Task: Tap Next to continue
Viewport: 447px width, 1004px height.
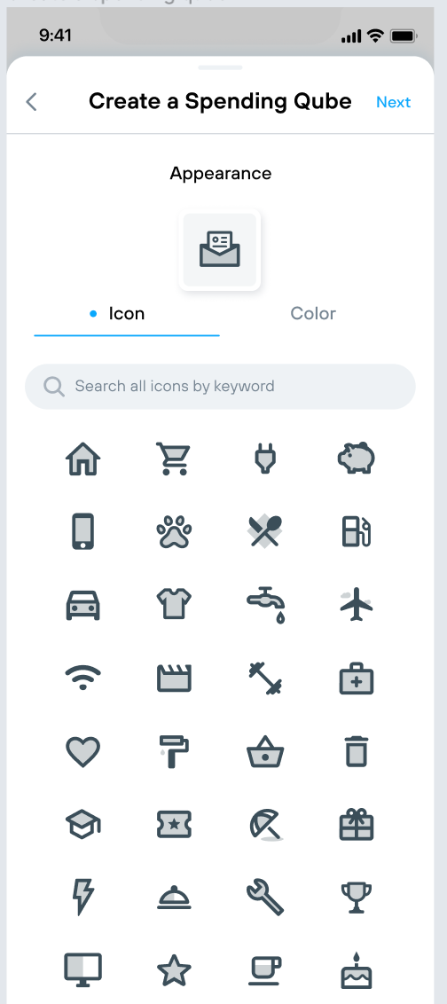Action: pyautogui.click(x=393, y=103)
